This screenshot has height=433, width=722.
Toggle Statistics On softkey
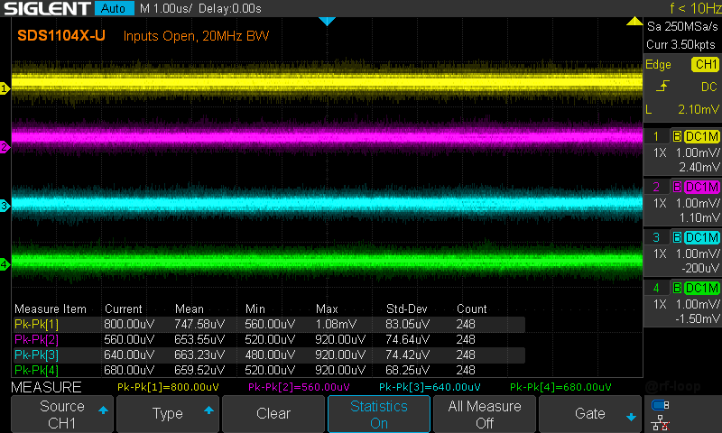379,414
